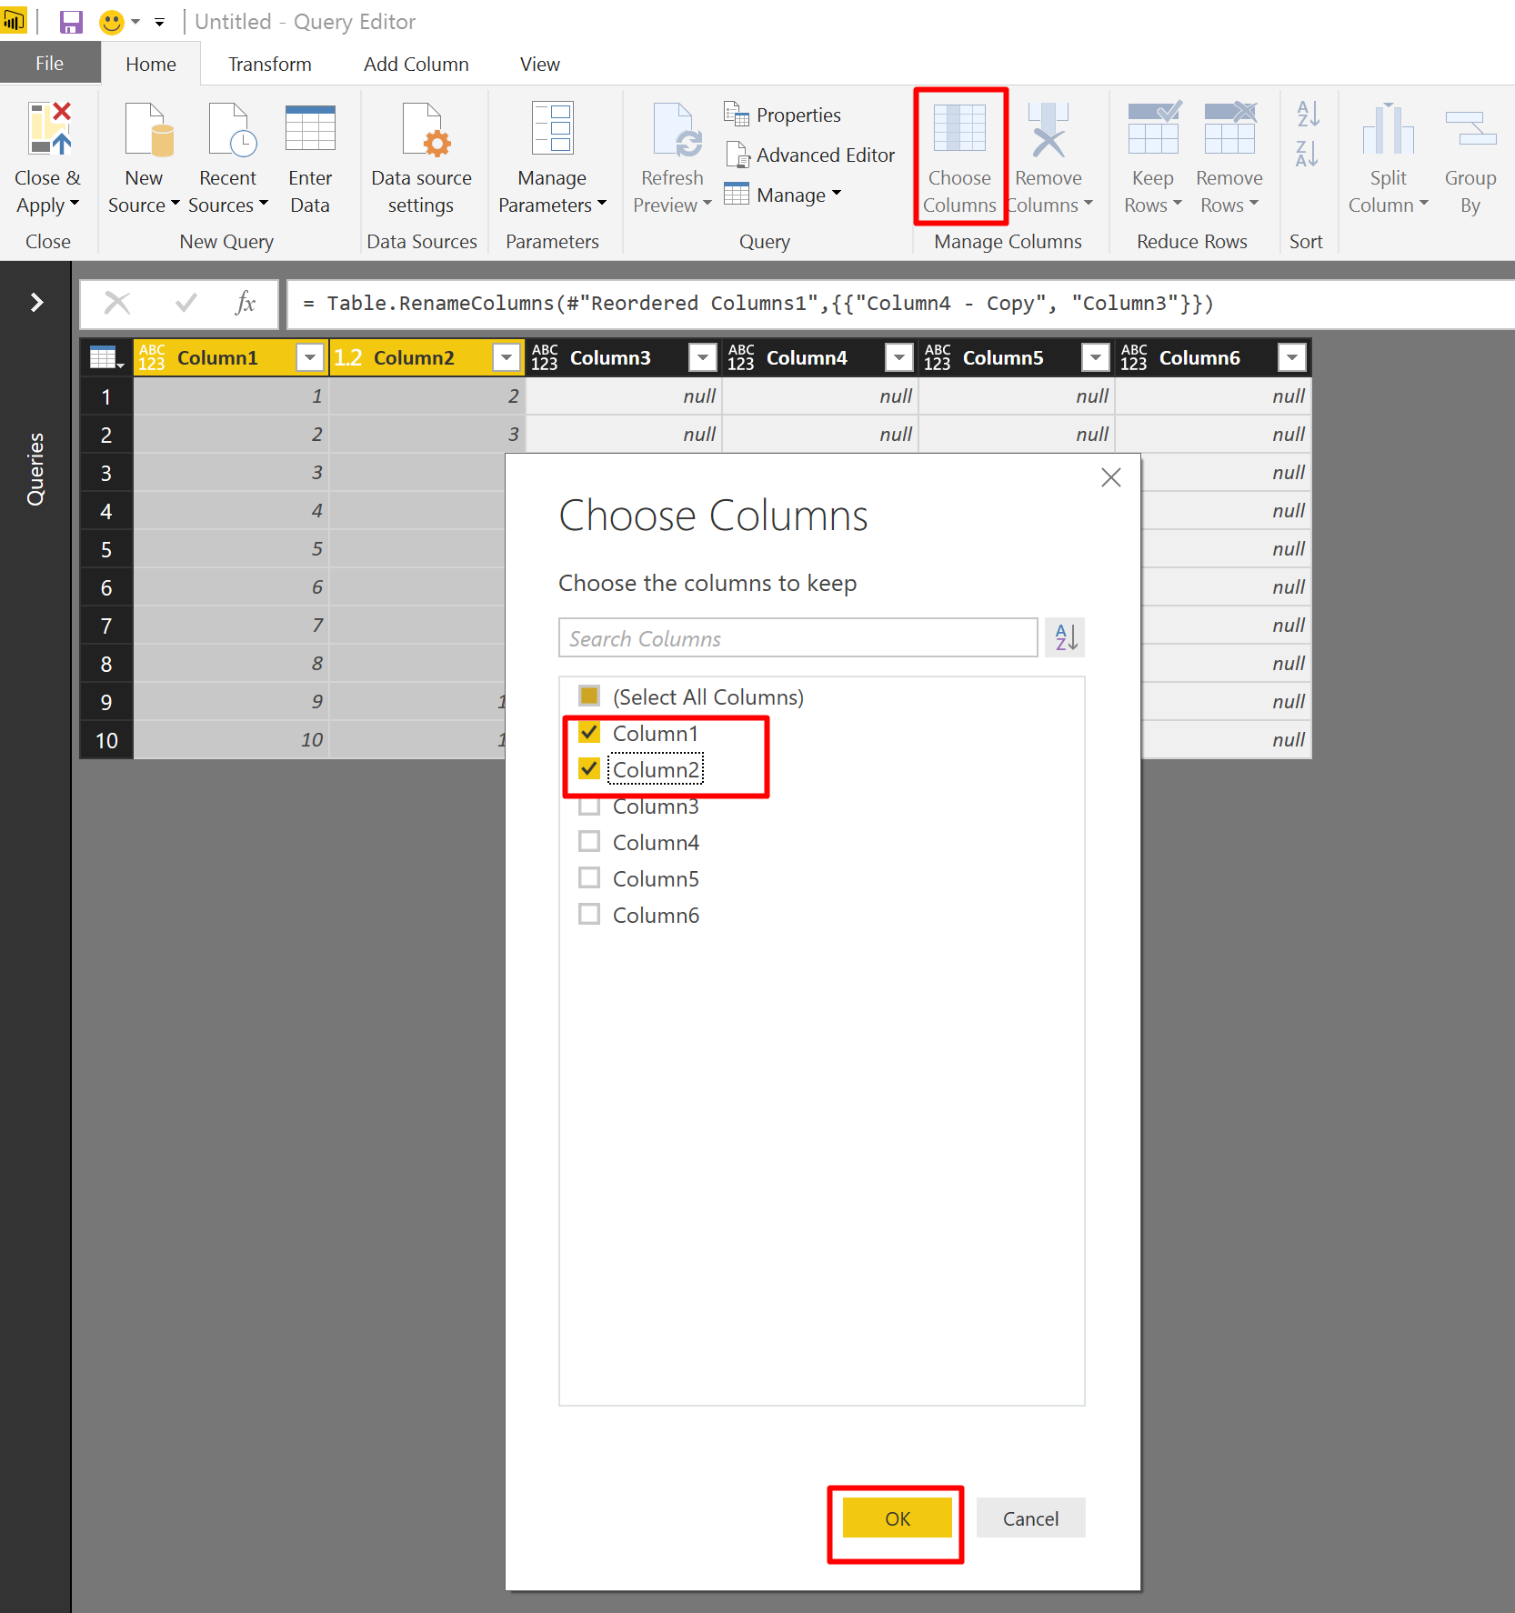
Task: Open Column5 header filter dropdown
Action: tap(1096, 358)
